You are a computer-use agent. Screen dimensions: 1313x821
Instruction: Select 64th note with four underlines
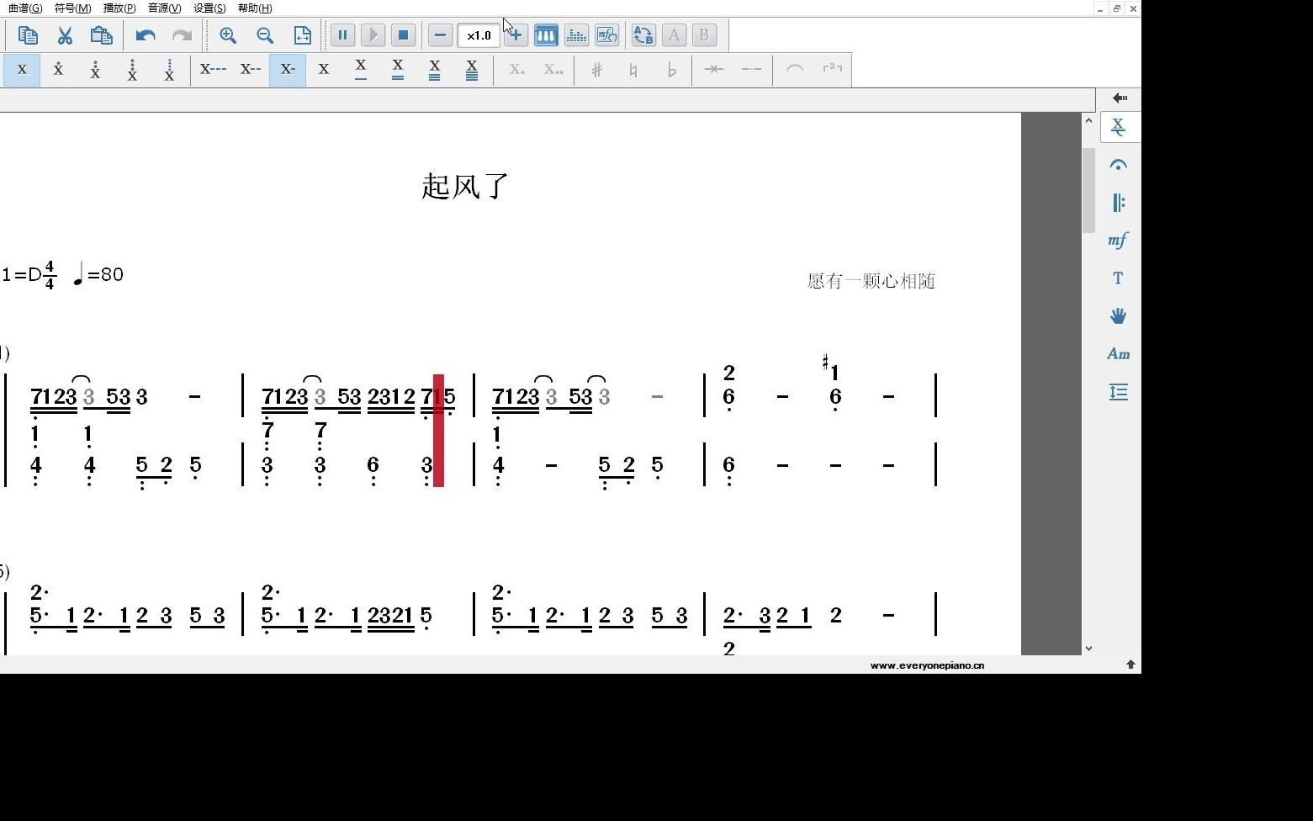[472, 70]
